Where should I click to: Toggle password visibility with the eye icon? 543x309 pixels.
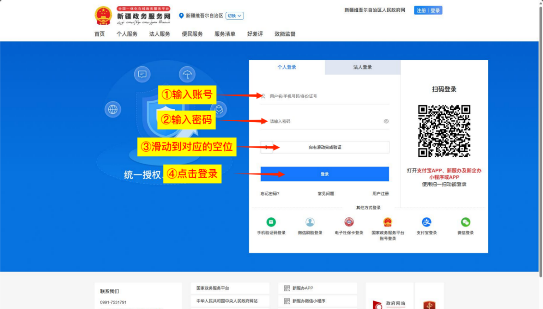[386, 121]
